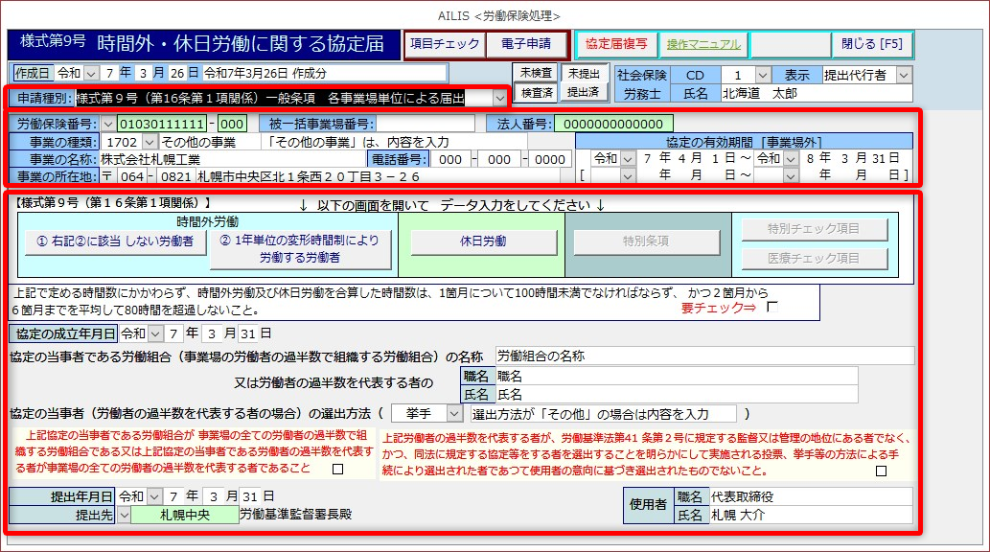Set status to 検査済
Viewport: 990px width, 552px height.
point(535,93)
